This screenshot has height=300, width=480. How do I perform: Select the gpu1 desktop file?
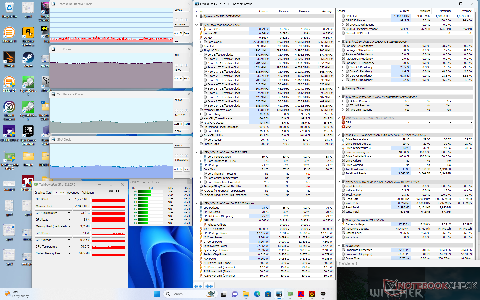tap(9, 208)
